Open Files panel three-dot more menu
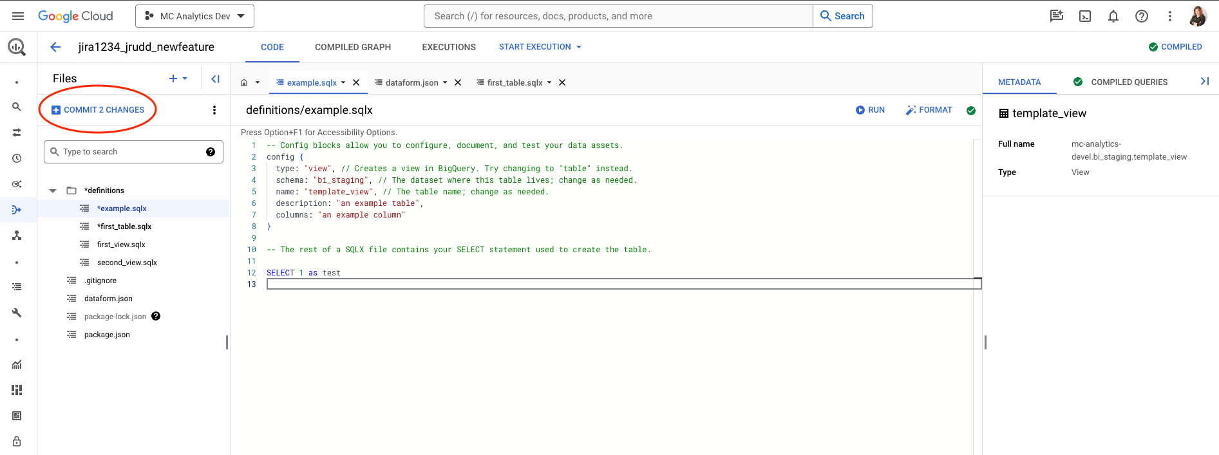Image resolution: width=1219 pixels, height=455 pixels. click(214, 110)
